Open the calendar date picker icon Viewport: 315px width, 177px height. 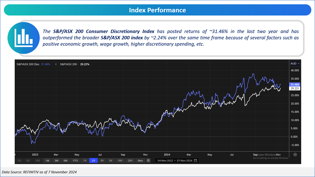pos(196,161)
